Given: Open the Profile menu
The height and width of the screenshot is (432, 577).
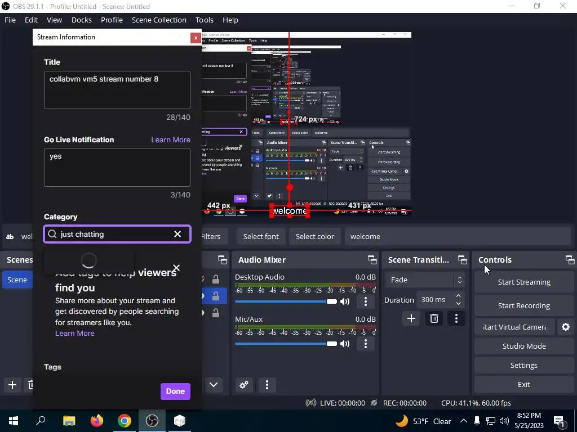Looking at the screenshot, I should (x=112, y=20).
